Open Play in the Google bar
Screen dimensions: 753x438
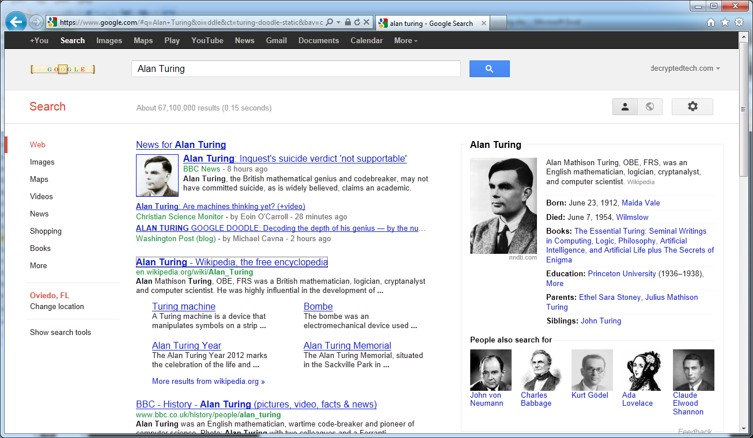tap(172, 40)
